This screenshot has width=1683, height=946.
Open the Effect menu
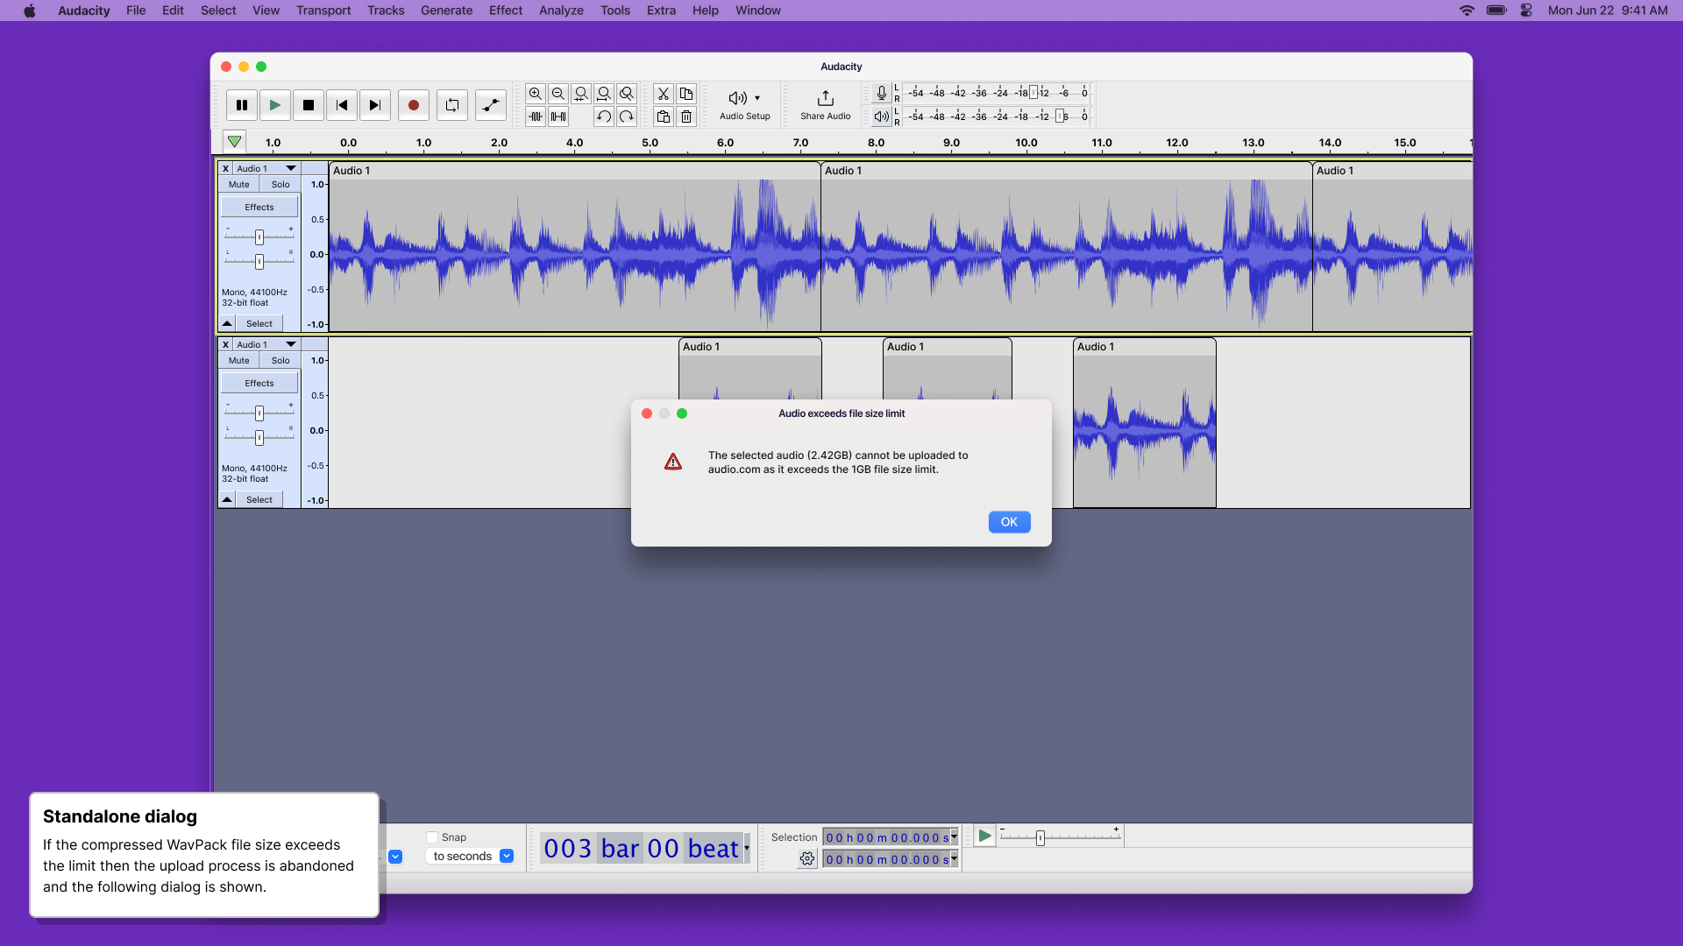(506, 10)
